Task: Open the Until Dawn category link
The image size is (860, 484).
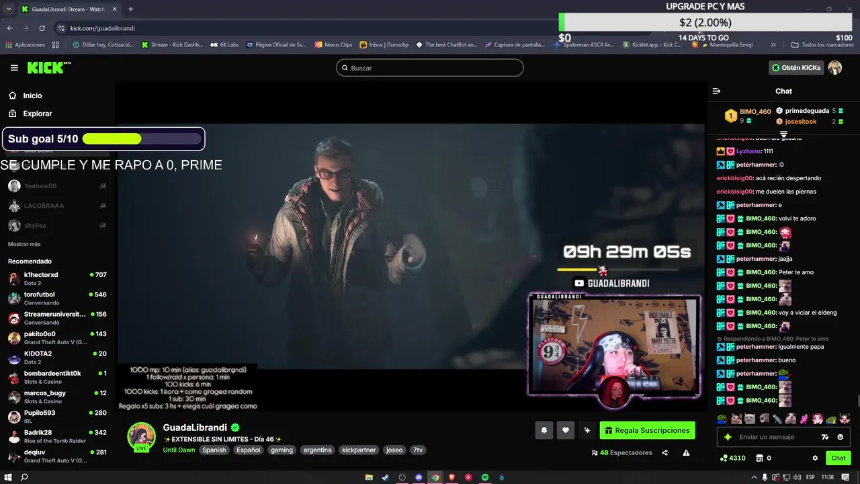Action: (x=179, y=450)
